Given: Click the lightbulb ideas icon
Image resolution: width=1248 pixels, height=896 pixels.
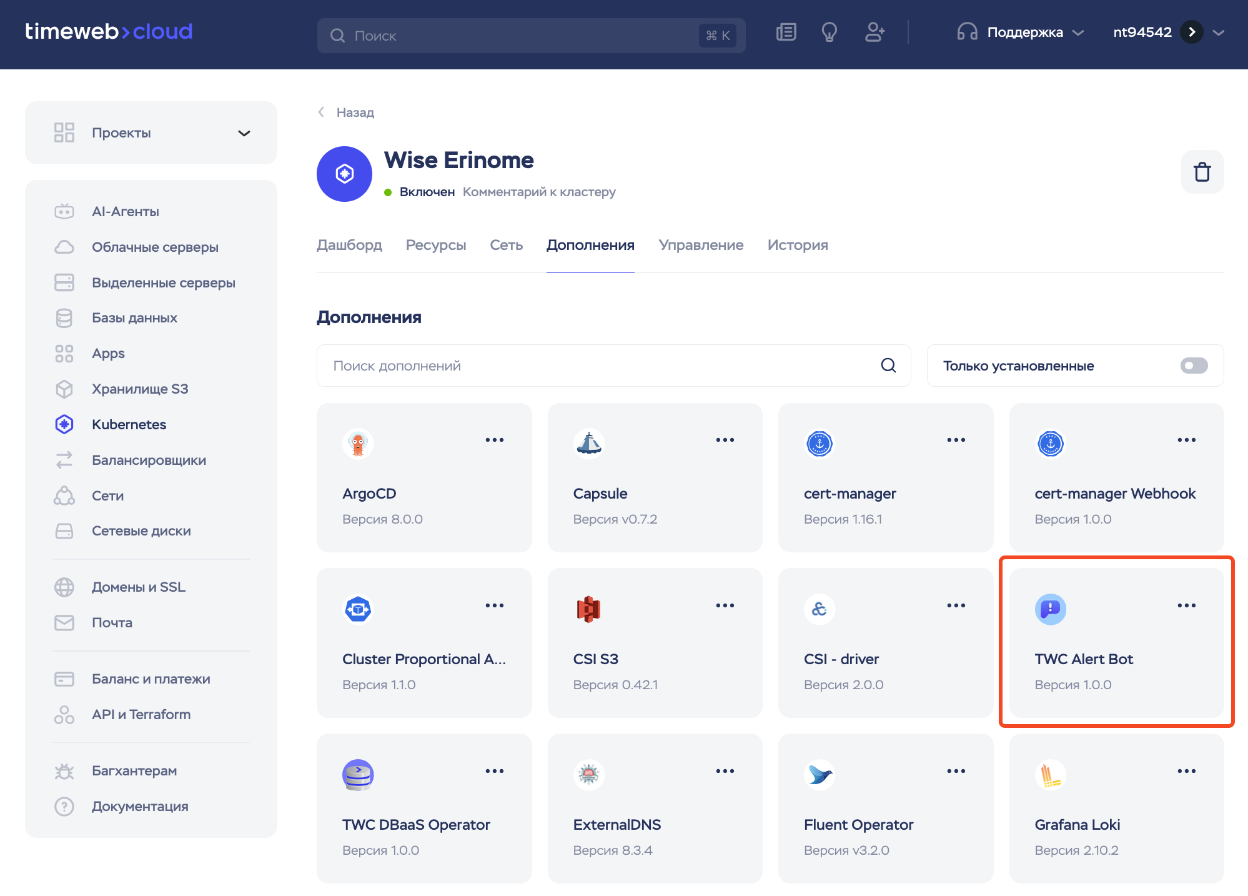Looking at the screenshot, I should click(830, 32).
